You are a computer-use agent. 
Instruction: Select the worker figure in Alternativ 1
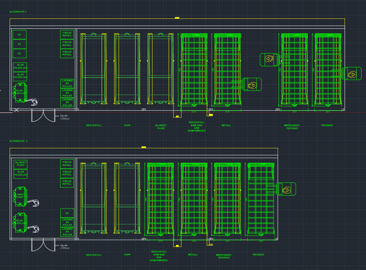(33, 102)
